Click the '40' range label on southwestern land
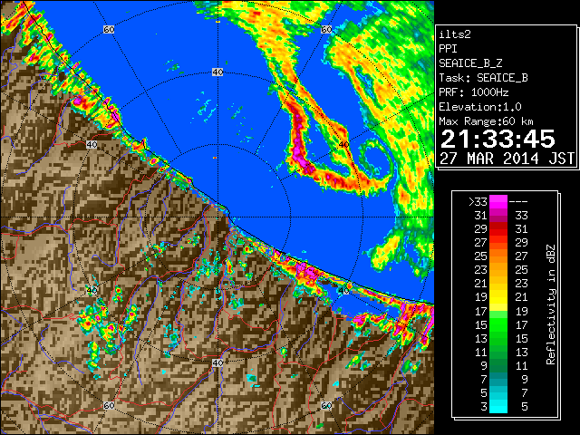 (x=92, y=290)
